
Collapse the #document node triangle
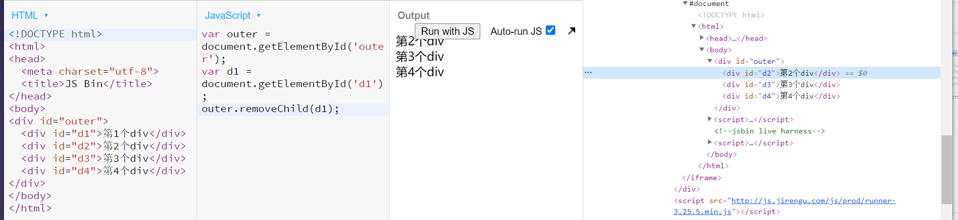tap(685, 3)
